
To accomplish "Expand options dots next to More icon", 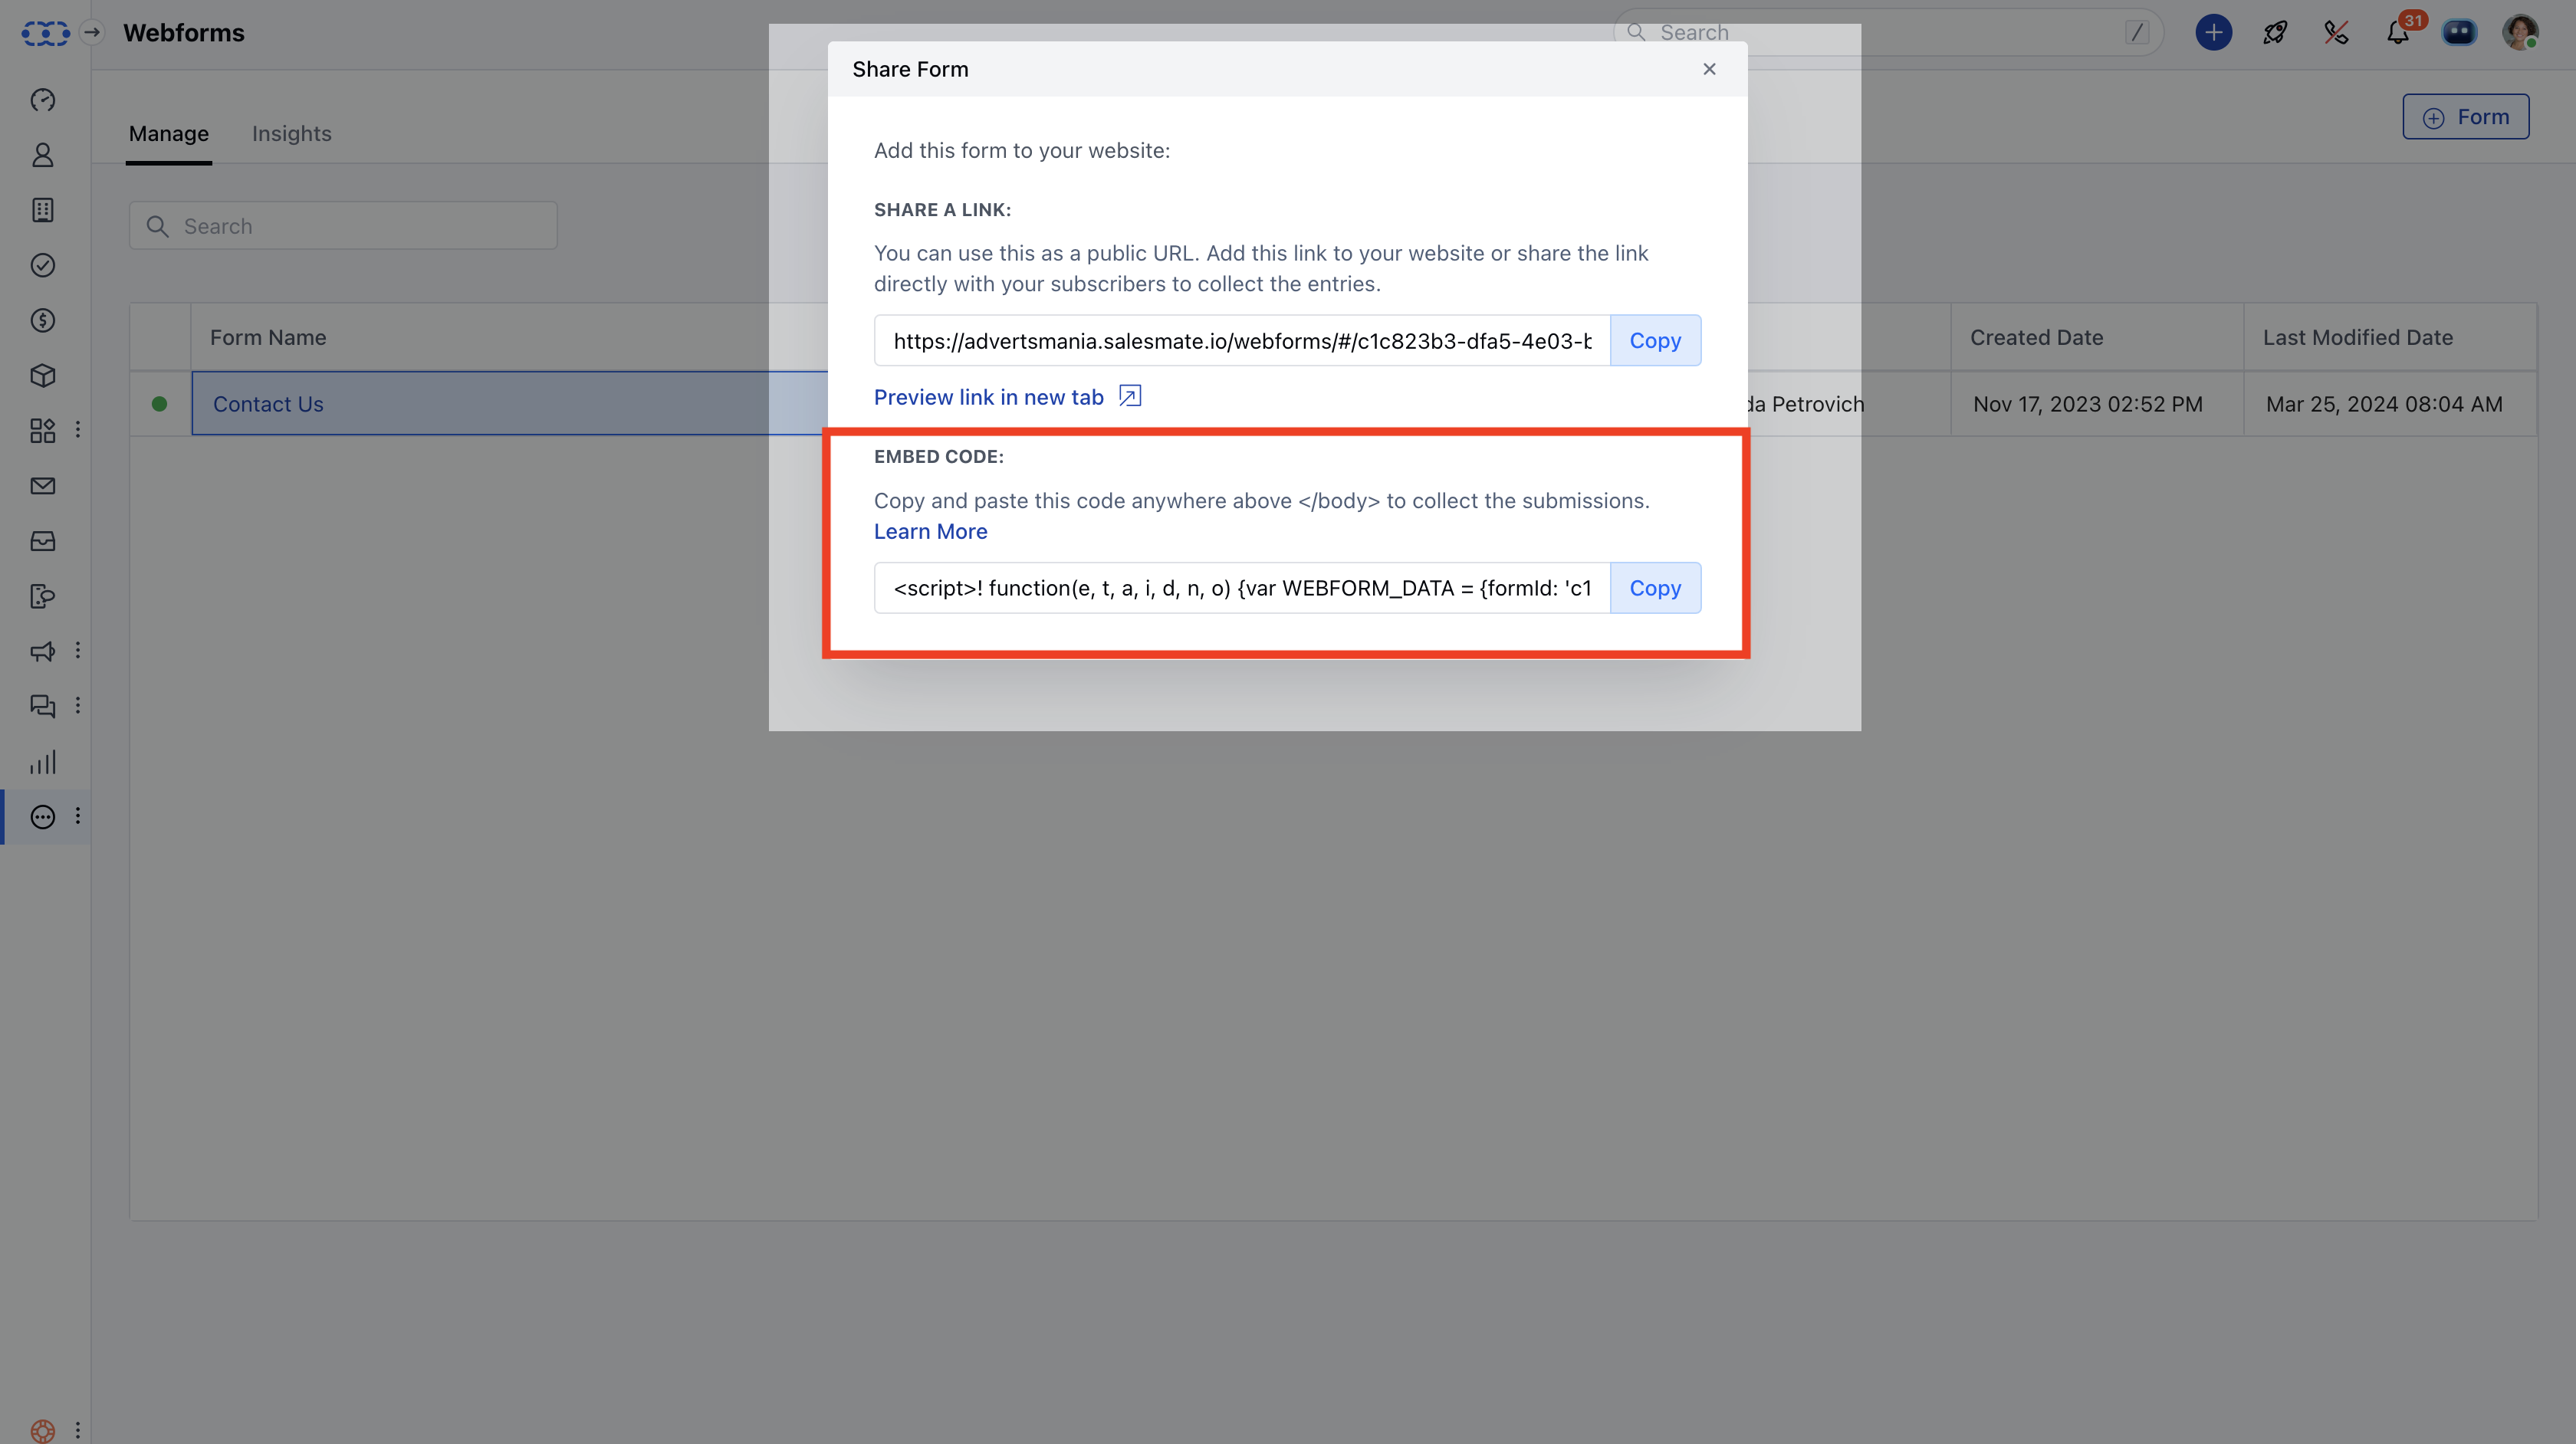I will click(78, 816).
